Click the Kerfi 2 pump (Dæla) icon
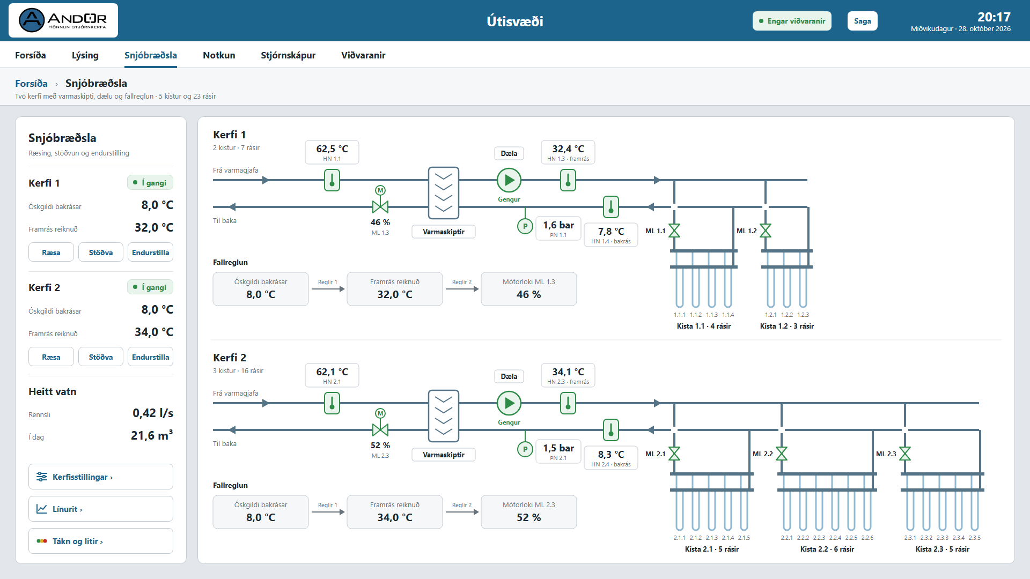This screenshot has height=579, width=1030. point(509,403)
